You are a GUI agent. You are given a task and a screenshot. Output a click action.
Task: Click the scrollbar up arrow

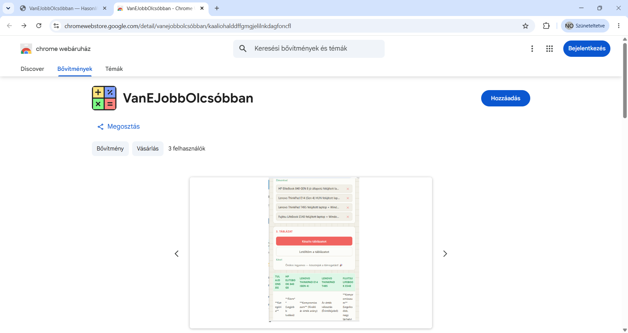625,39
